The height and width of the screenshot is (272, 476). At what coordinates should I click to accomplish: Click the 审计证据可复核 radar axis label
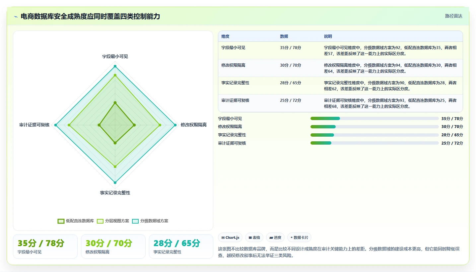coord(34,125)
